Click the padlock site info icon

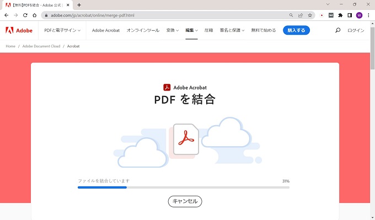pos(46,15)
